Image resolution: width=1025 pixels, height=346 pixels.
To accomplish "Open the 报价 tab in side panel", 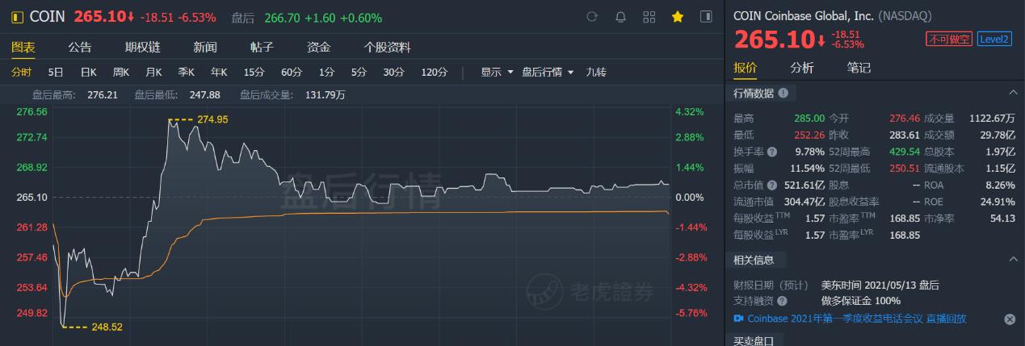I will pos(746,68).
